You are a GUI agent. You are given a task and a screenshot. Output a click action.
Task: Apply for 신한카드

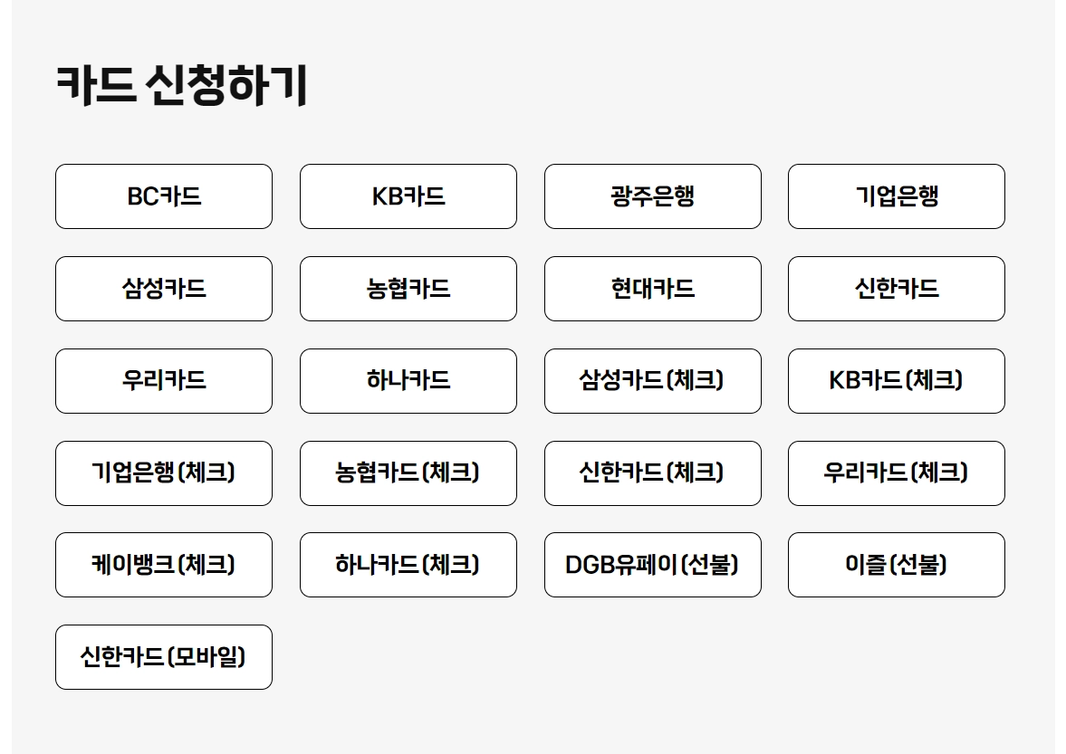pyautogui.click(x=896, y=289)
